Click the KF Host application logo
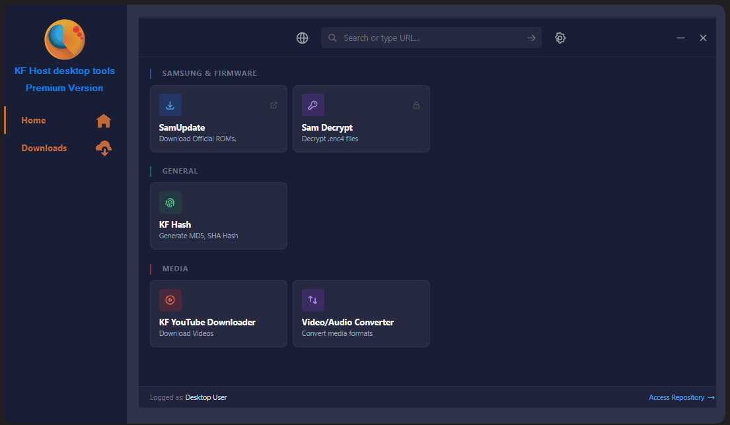 (64, 40)
